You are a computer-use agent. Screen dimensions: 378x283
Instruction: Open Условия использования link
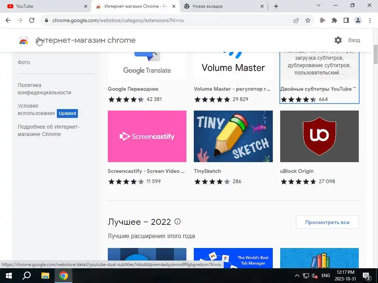(x=36, y=109)
